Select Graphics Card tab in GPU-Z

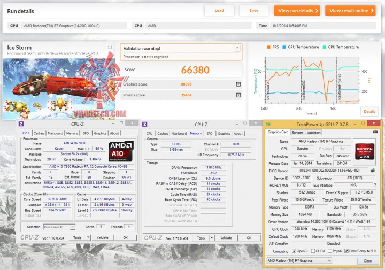[x=278, y=132]
